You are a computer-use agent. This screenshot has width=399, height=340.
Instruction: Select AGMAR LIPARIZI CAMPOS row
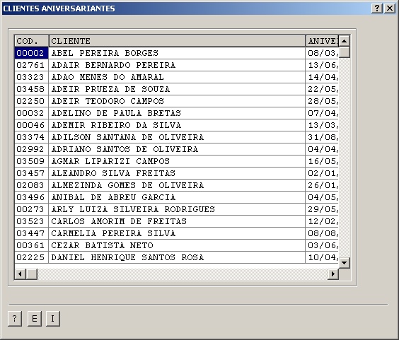coord(177,161)
